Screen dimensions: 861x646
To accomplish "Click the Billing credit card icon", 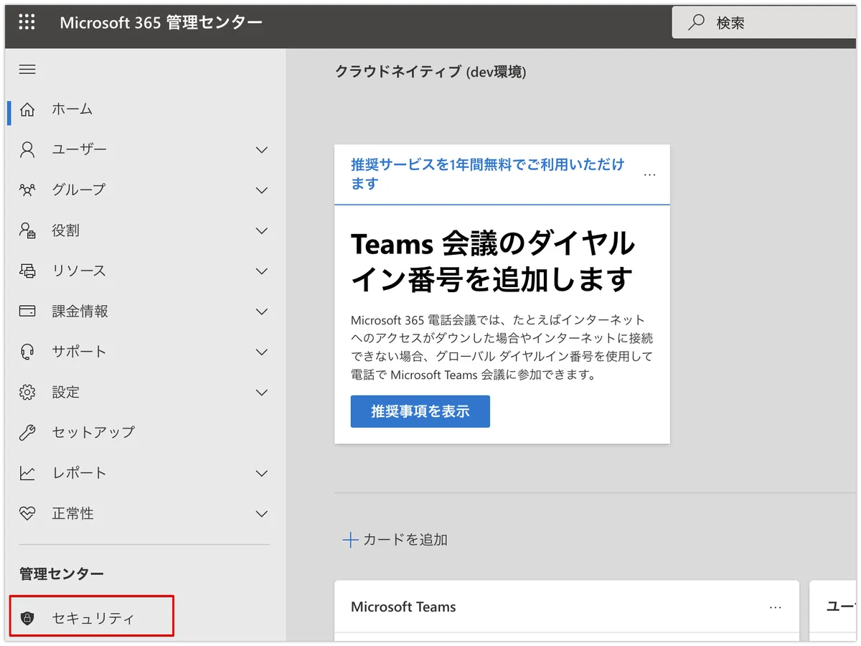I will (x=27, y=312).
